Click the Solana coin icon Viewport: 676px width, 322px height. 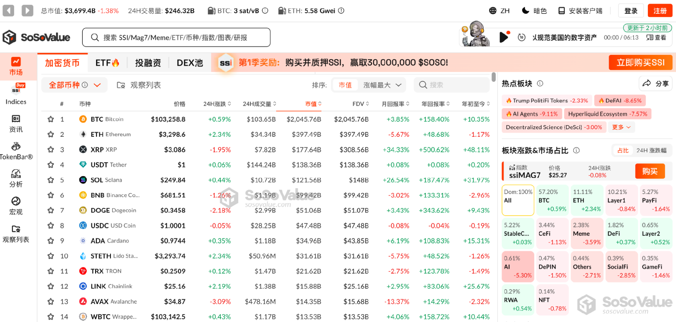point(83,180)
